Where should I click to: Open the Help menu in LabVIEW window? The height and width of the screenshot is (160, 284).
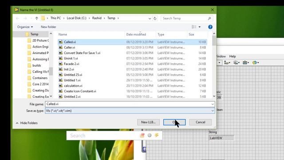[233, 56]
